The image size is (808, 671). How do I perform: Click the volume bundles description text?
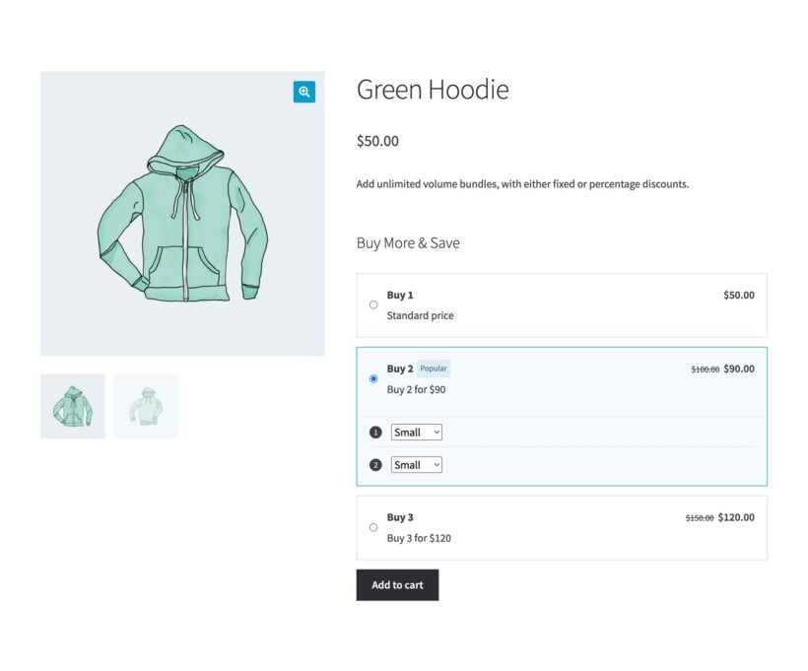tap(522, 183)
